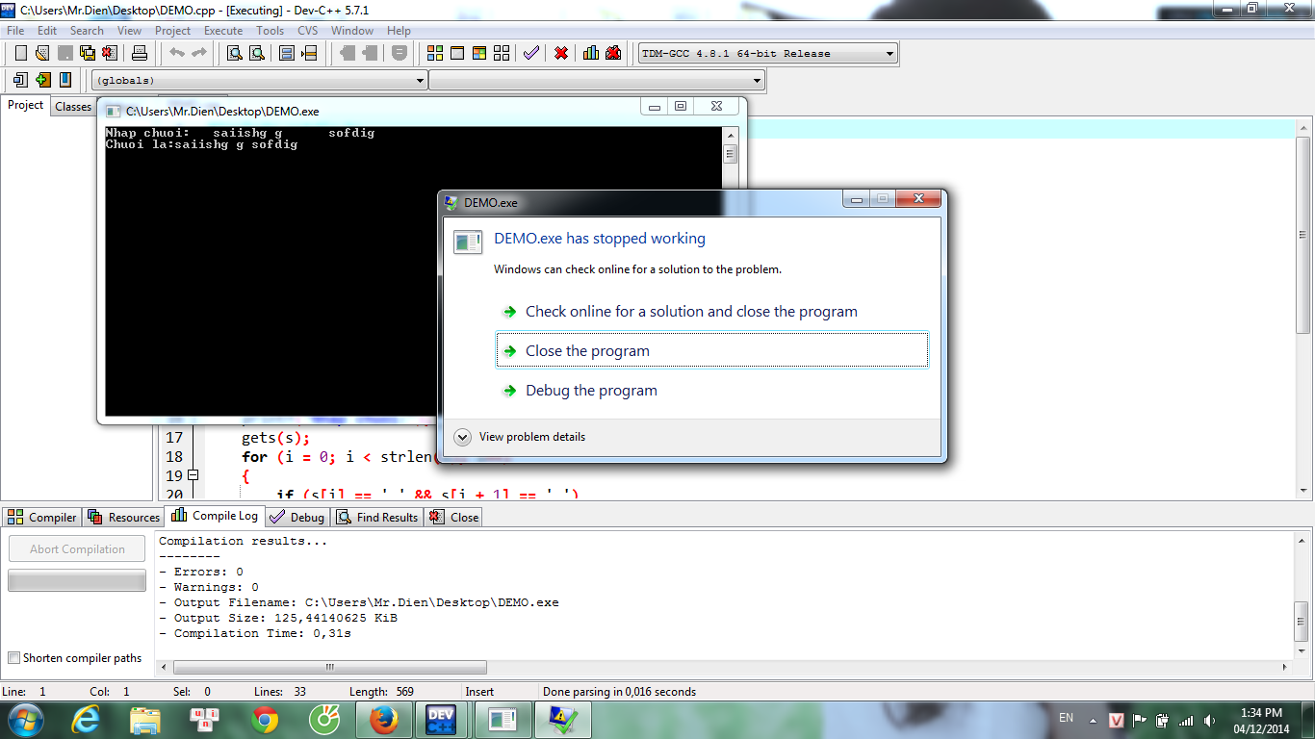Click the Undo arrow icon

177,53
